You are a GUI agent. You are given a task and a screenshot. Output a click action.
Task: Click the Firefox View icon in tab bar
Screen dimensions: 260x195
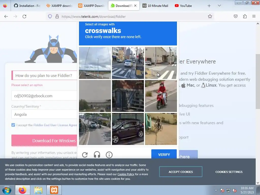(x=5, y=6)
